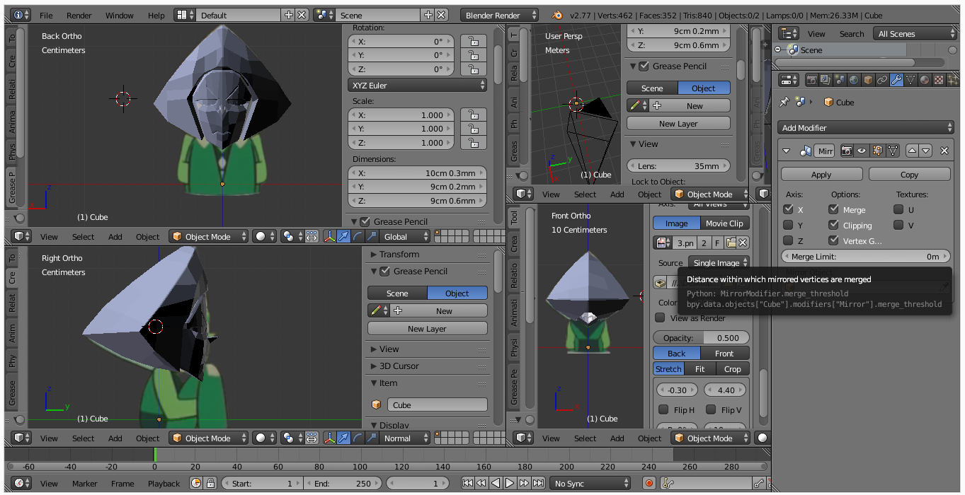Toggle mirror modifier render visibility camera
The height and width of the screenshot is (495, 965).
847,151
